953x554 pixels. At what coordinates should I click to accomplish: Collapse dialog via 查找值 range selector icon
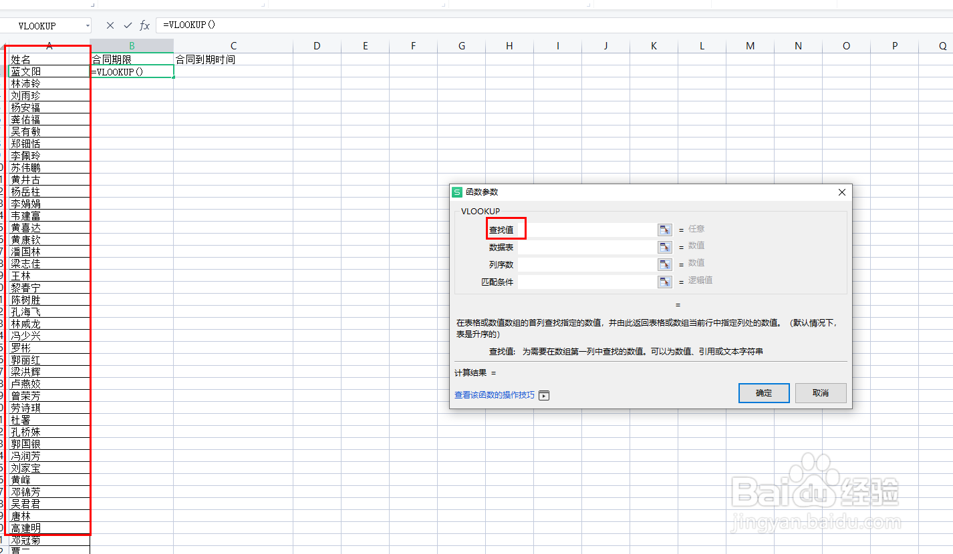coord(664,230)
